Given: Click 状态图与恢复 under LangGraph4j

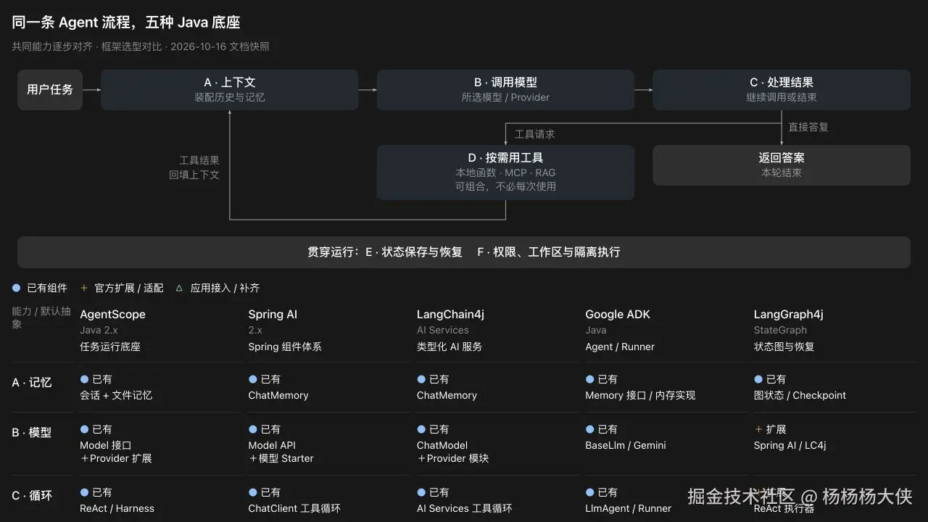Looking at the screenshot, I should tap(784, 347).
